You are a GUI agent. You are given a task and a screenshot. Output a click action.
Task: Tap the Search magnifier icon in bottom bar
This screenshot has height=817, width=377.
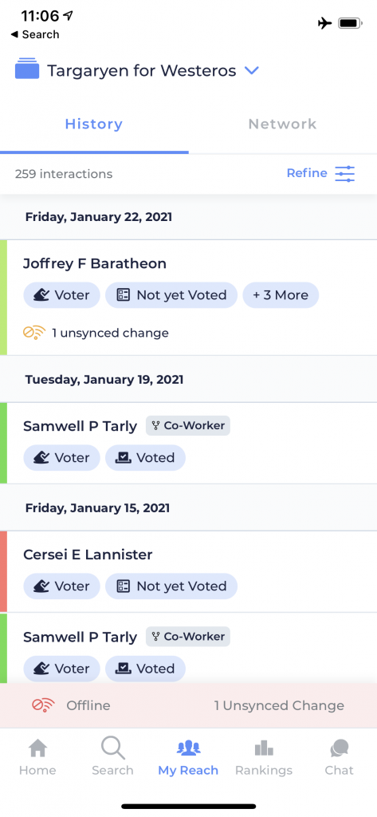coord(112,748)
